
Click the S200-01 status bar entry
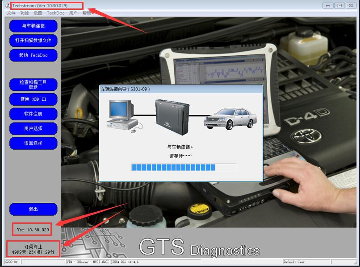tap(11, 262)
